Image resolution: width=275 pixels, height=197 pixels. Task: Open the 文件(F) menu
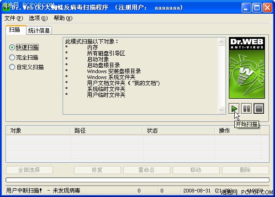[x=14, y=18]
